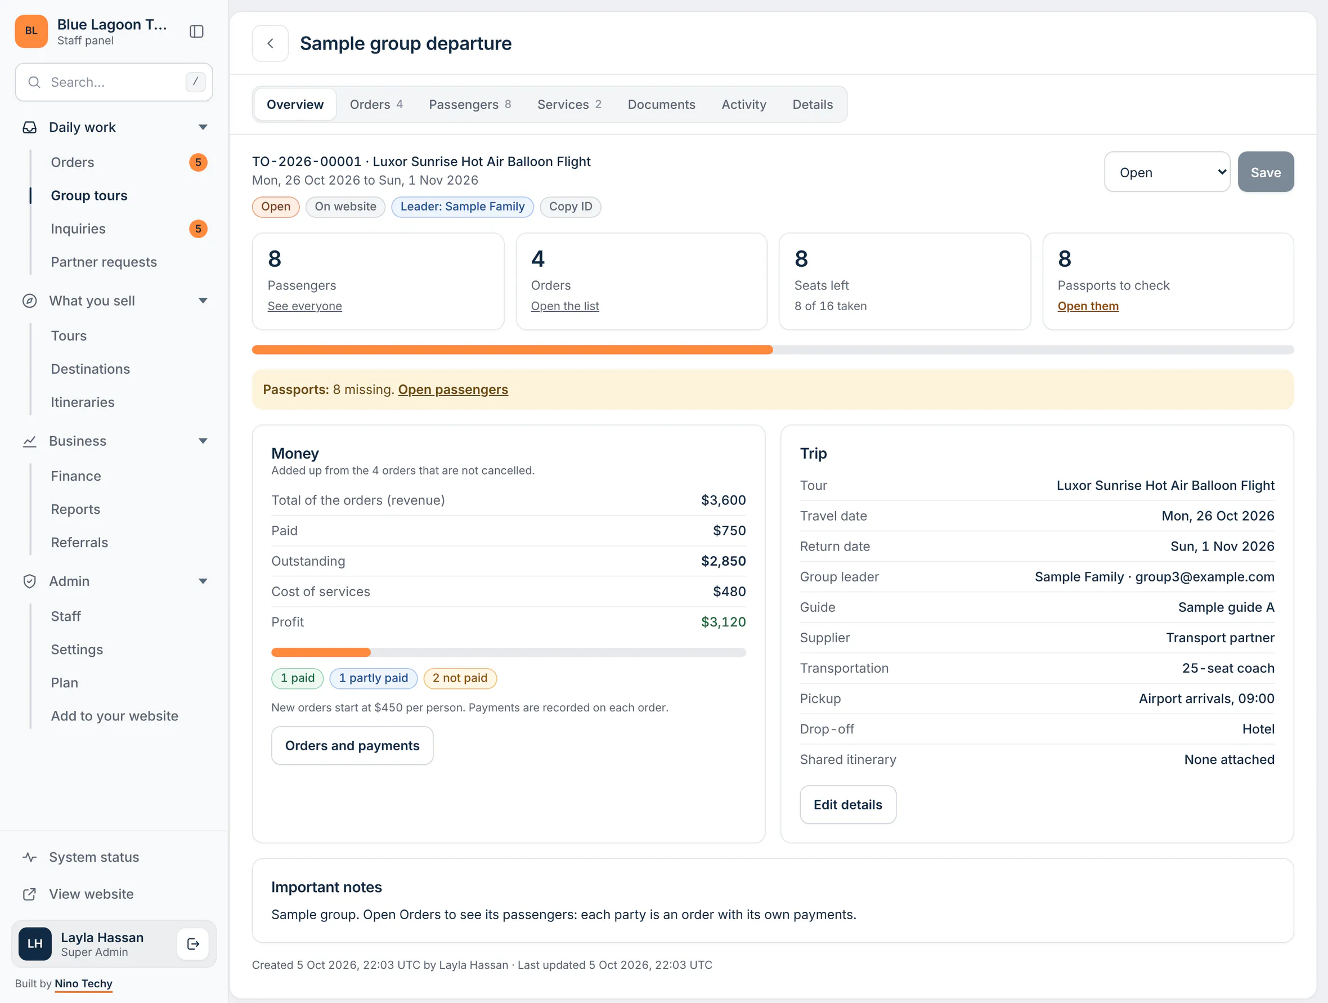Open the Open the list link
This screenshot has height=1003, width=1328.
click(564, 306)
